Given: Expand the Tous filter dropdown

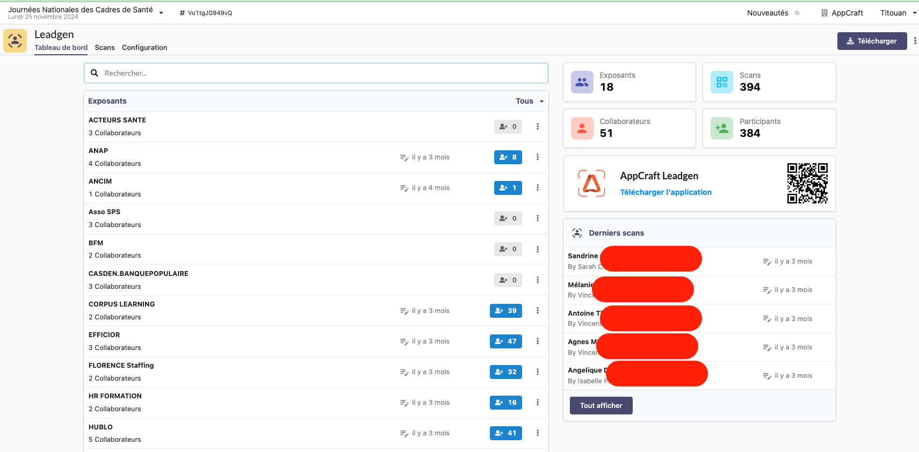Looking at the screenshot, I should [530, 101].
